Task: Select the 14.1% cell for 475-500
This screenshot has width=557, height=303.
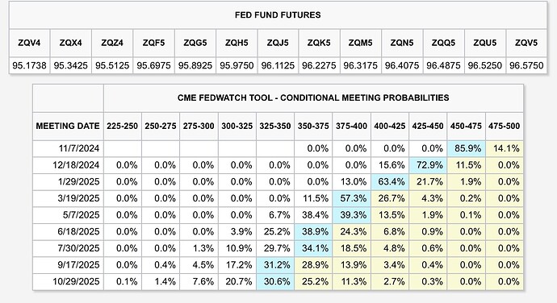Action: pos(505,148)
